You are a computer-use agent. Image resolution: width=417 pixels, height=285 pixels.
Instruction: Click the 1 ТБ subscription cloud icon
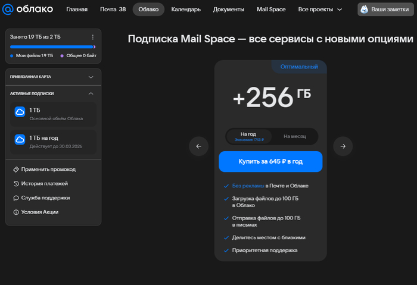[20, 112]
